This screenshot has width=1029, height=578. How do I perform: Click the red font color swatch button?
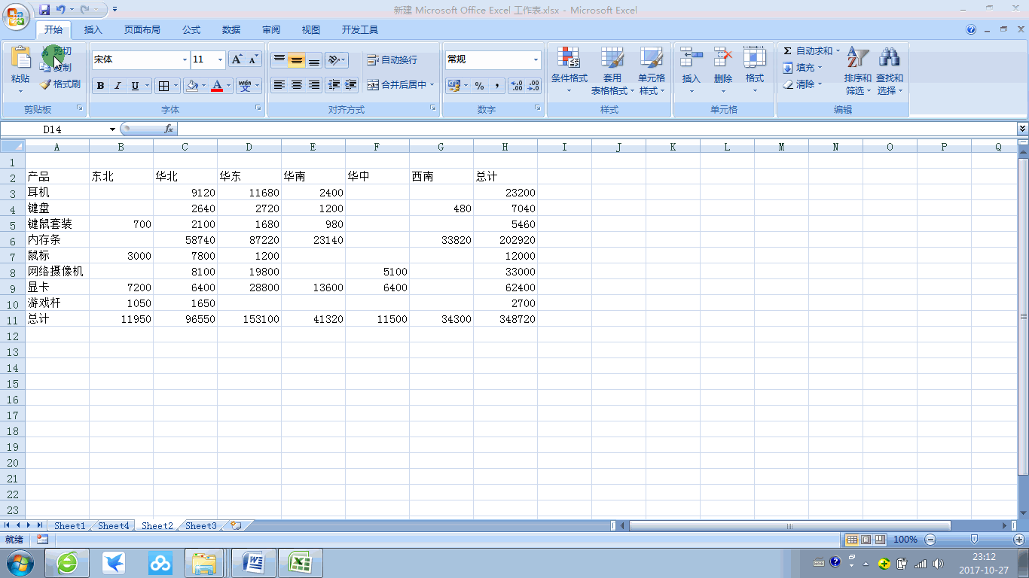[217, 86]
